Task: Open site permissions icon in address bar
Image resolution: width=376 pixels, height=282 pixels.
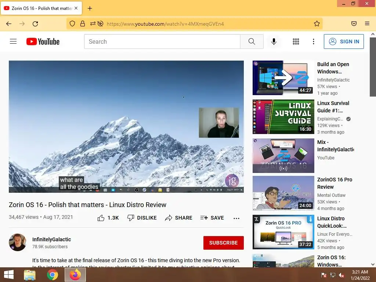Action: [93, 23]
